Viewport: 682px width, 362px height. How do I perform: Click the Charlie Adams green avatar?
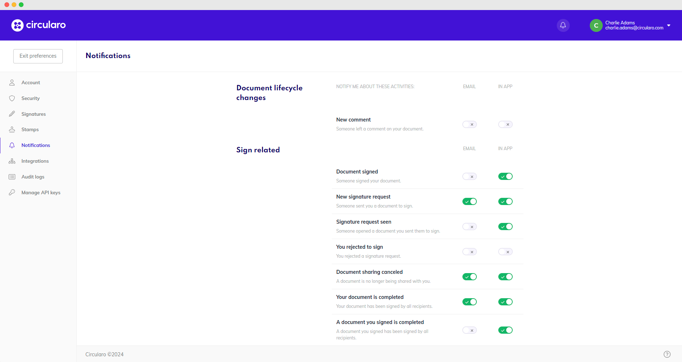pos(596,25)
